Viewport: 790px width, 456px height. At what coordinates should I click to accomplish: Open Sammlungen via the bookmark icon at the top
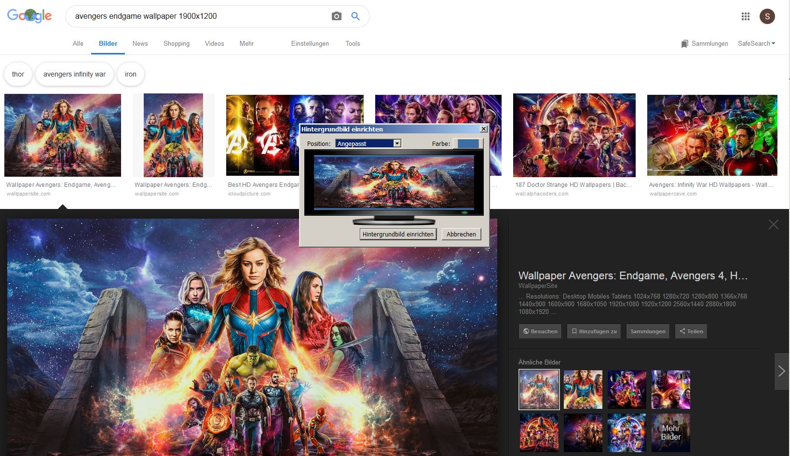pos(705,43)
